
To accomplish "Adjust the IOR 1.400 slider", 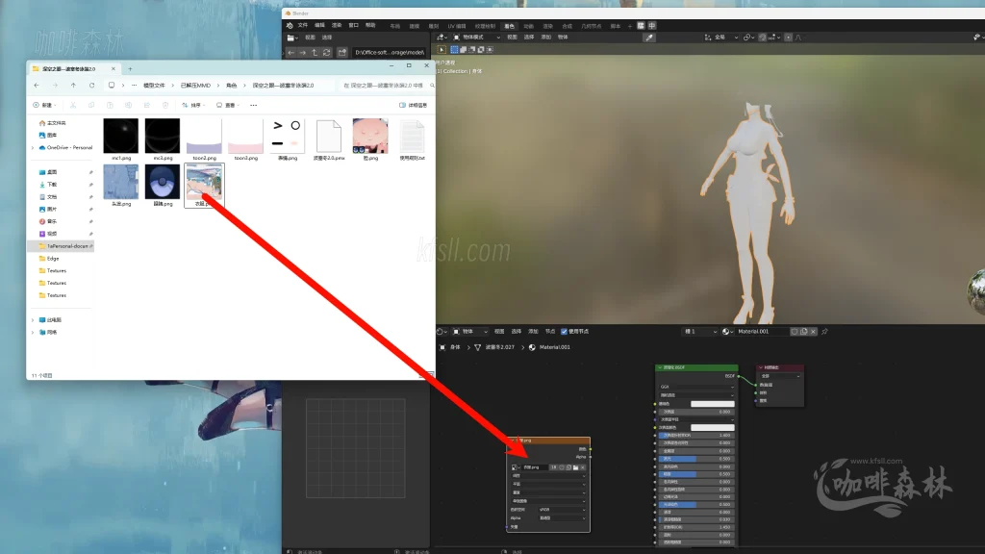I will point(696,435).
